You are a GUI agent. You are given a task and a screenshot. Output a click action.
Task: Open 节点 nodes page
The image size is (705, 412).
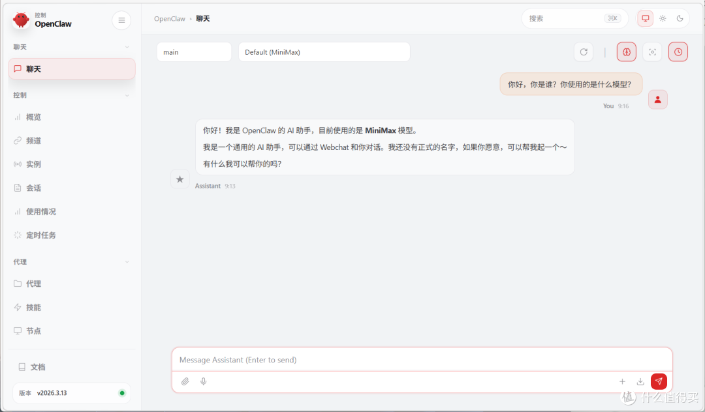point(72,331)
